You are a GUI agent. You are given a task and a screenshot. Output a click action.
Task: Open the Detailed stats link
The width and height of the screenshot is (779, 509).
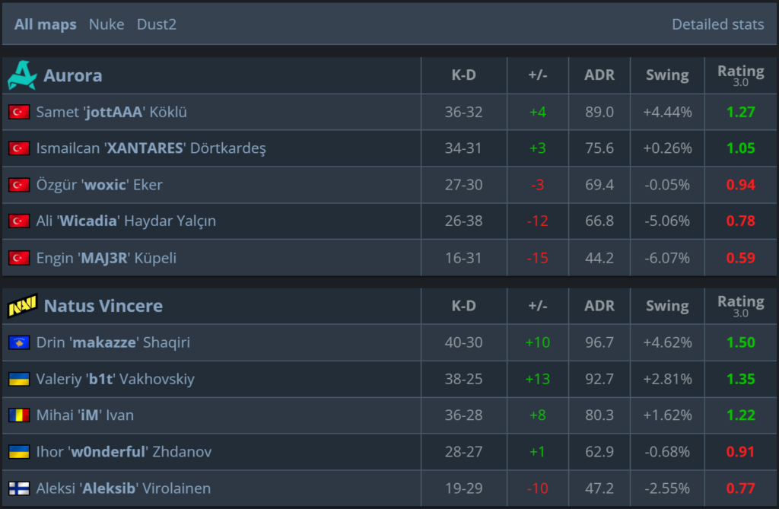coord(717,24)
